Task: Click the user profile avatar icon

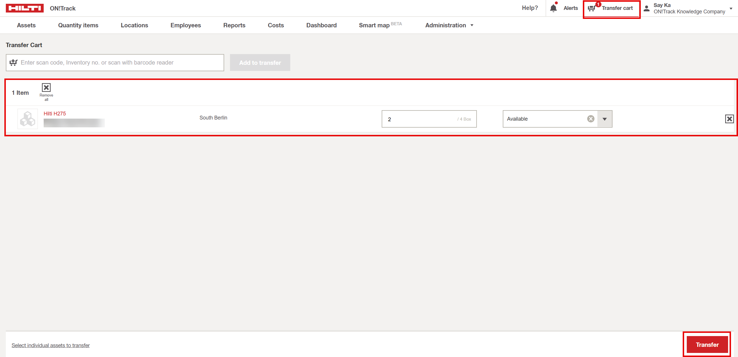Action: click(x=647, y=8)
